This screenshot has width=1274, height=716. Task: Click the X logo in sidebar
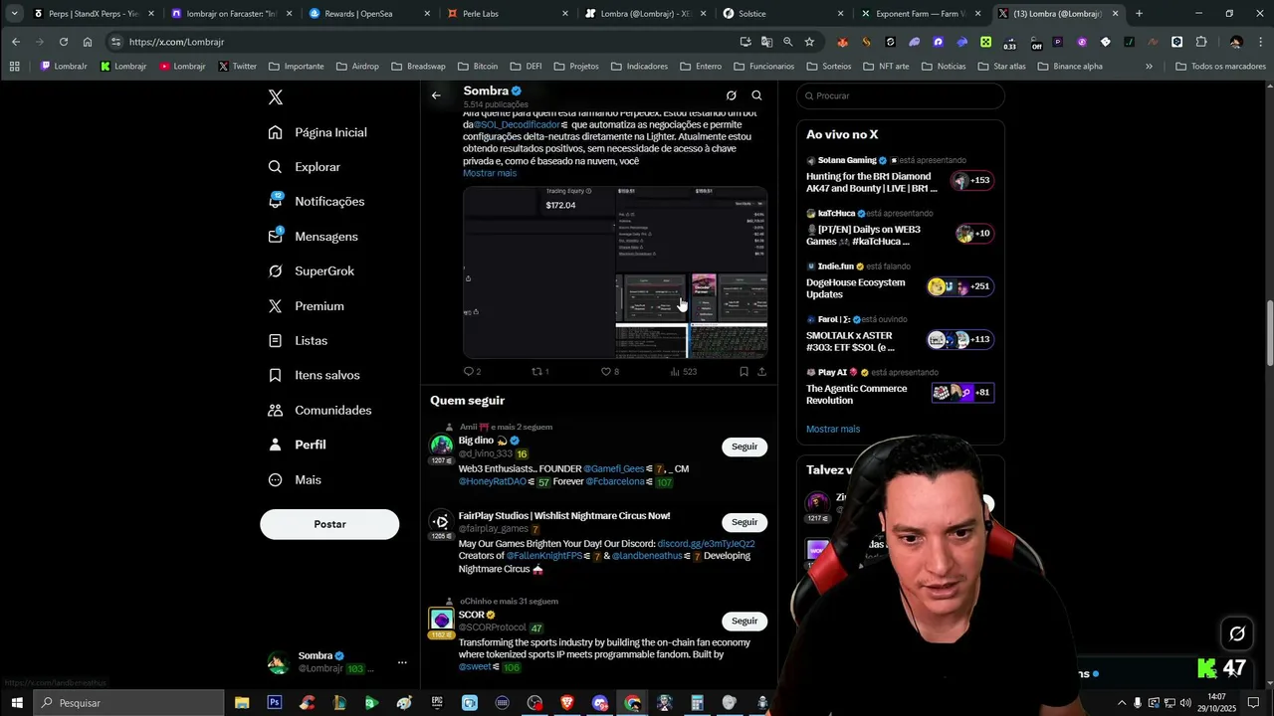click(276, 97)
